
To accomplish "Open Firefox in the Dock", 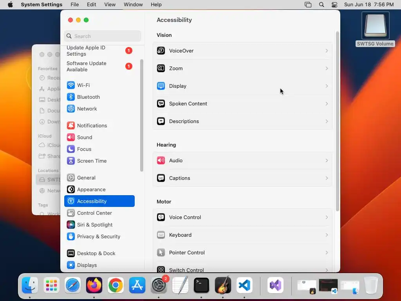I will (94, 285).
